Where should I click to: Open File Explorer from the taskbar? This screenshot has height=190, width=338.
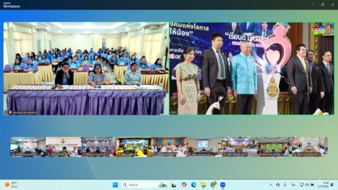click(x=203, y=185)
